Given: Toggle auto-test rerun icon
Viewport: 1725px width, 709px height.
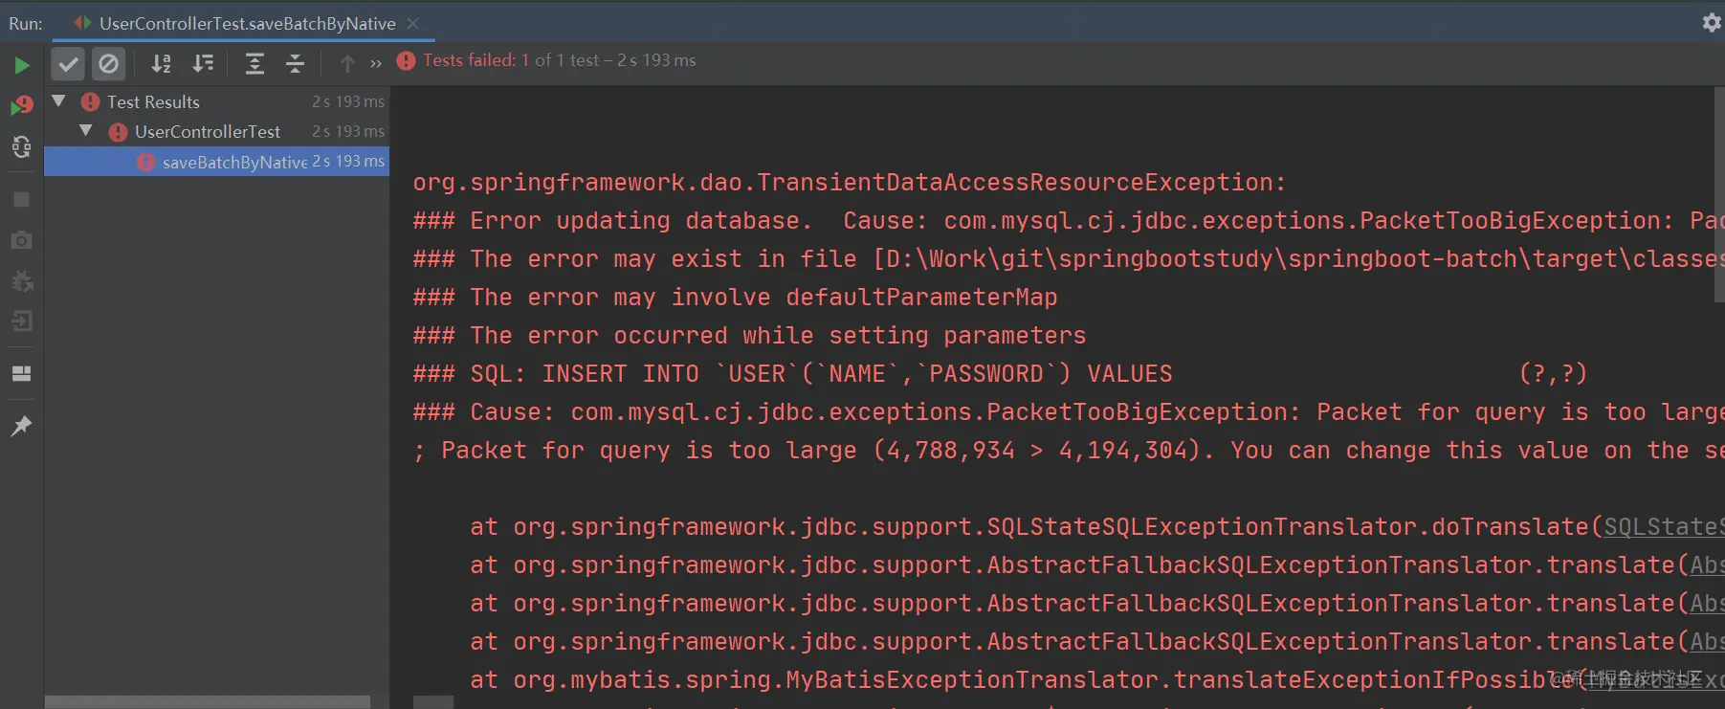Looking at the screenshot, I should [21, 146].
